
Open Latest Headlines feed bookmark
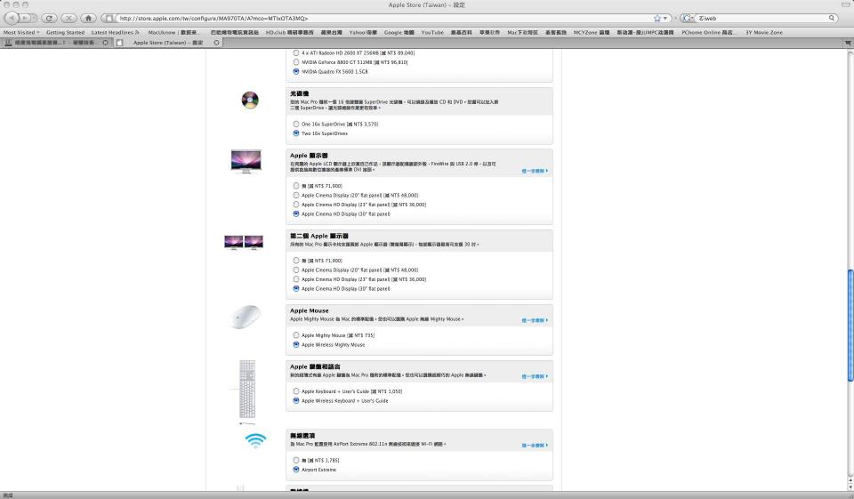pos(115,32)
